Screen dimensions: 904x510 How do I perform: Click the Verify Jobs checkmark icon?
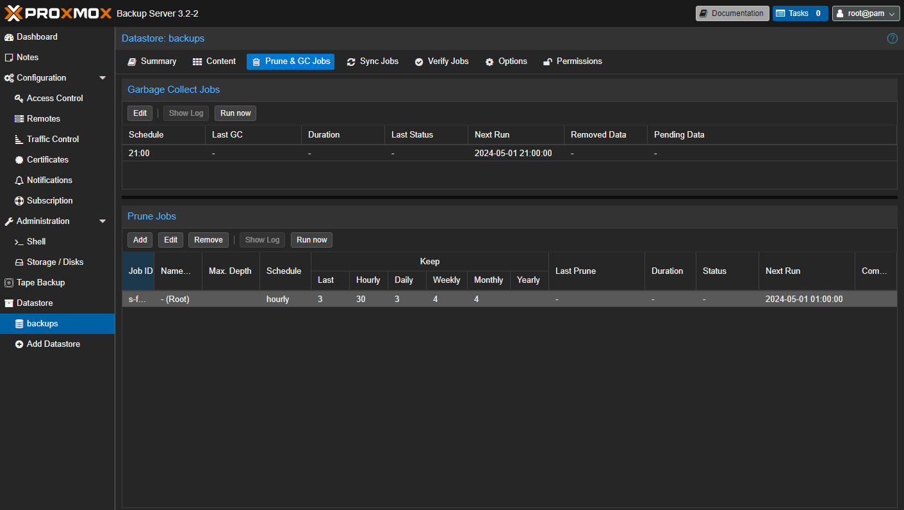[x=419, y=62]
